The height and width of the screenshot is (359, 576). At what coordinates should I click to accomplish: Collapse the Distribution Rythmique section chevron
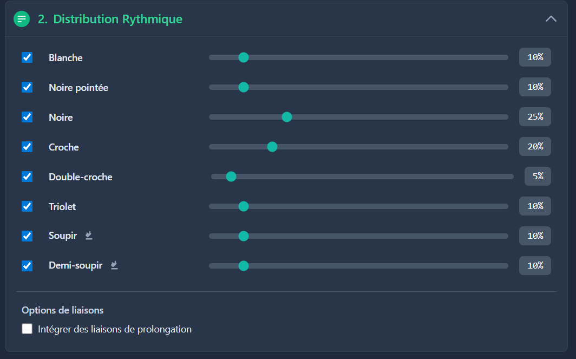(x=551, y=19)
